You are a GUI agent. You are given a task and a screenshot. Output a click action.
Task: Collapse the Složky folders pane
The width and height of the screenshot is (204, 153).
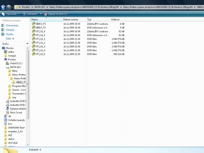point(27,44)
